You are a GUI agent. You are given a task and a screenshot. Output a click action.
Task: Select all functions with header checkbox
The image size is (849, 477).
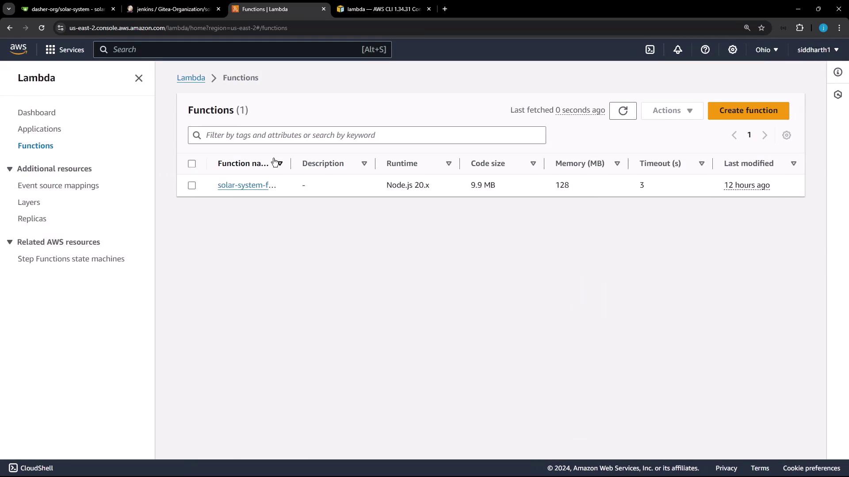[191, 164]
